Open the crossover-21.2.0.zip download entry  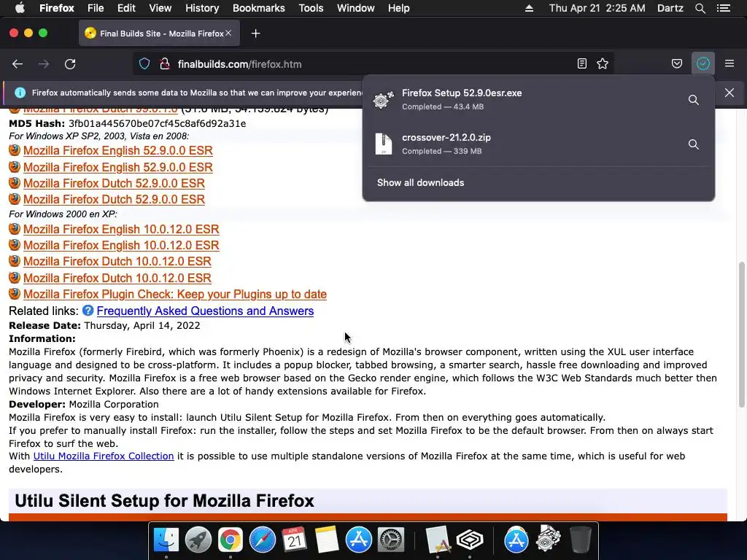pos(524,144)
